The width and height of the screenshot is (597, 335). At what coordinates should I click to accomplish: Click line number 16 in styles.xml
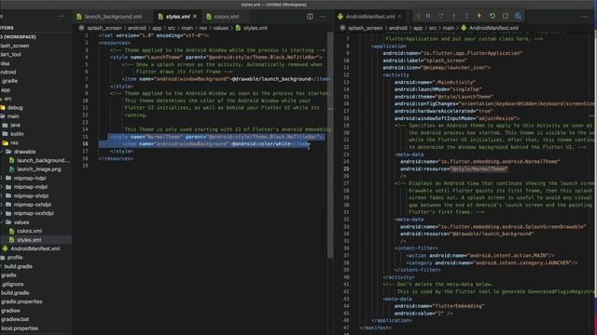[85, 144]
